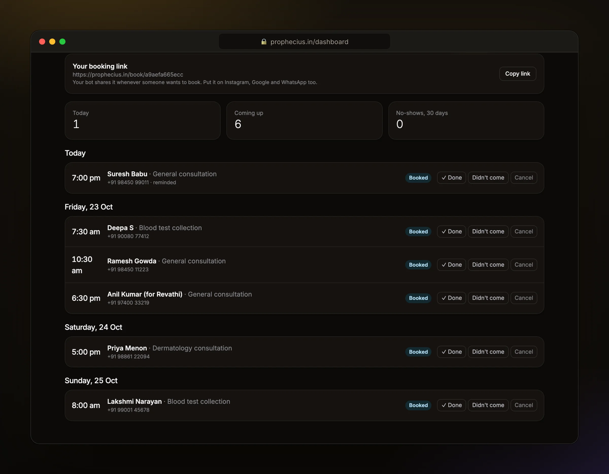Click phone number +91 90080 77412
Screen dimensions: 609x474
point(128,236)
